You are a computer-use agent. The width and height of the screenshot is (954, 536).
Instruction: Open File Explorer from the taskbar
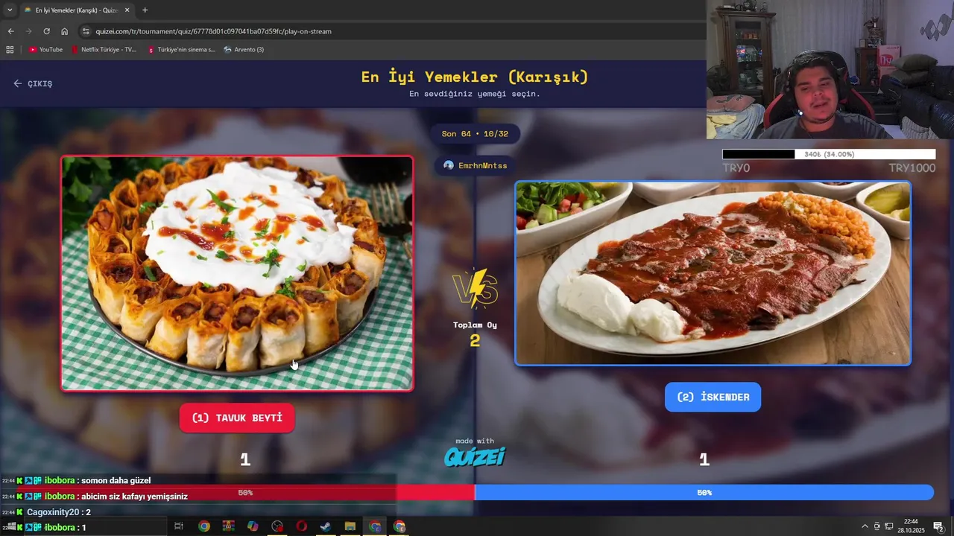(x=350, y=526)
